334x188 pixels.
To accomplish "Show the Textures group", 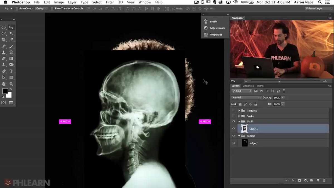I will 234,111.
